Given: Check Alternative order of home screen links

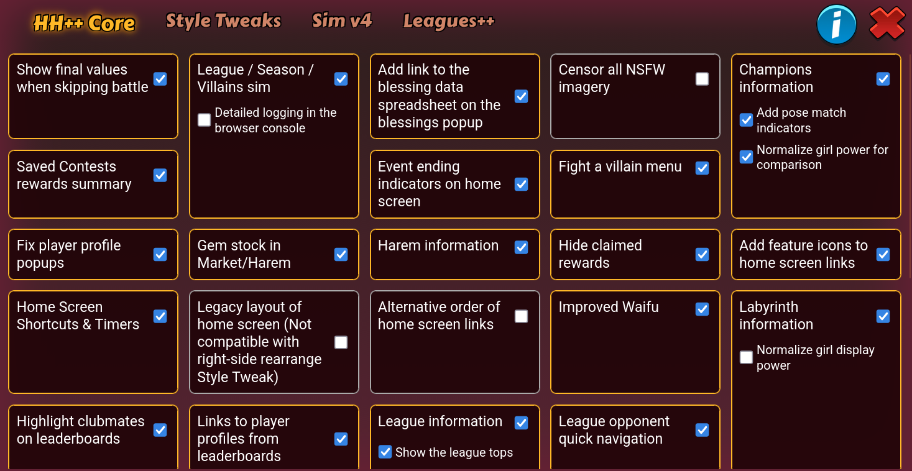Looking at the screenshot, I should click(521, 316).
